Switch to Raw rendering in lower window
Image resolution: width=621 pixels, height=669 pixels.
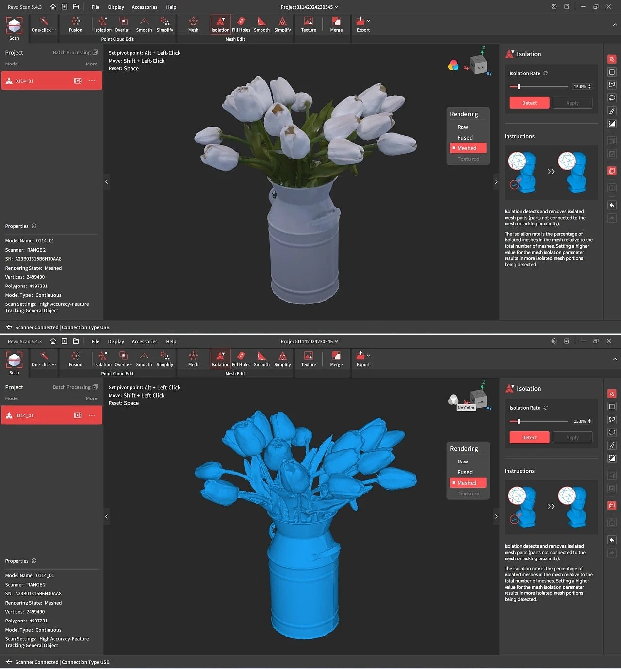click(463, 462)
